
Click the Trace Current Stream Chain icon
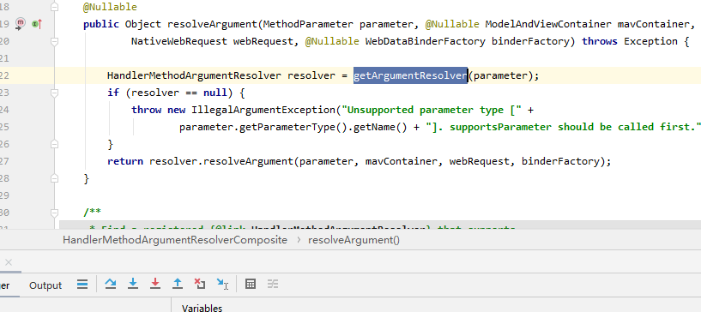click(x=273, y=284)
